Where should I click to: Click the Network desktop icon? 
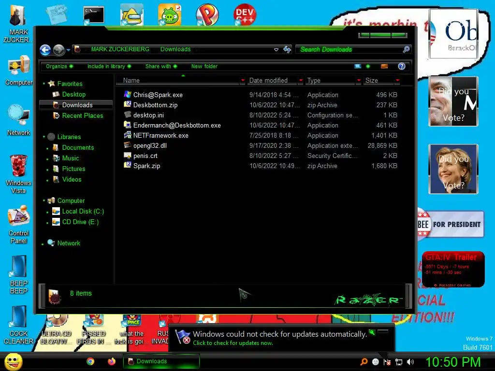pos(19,120)
